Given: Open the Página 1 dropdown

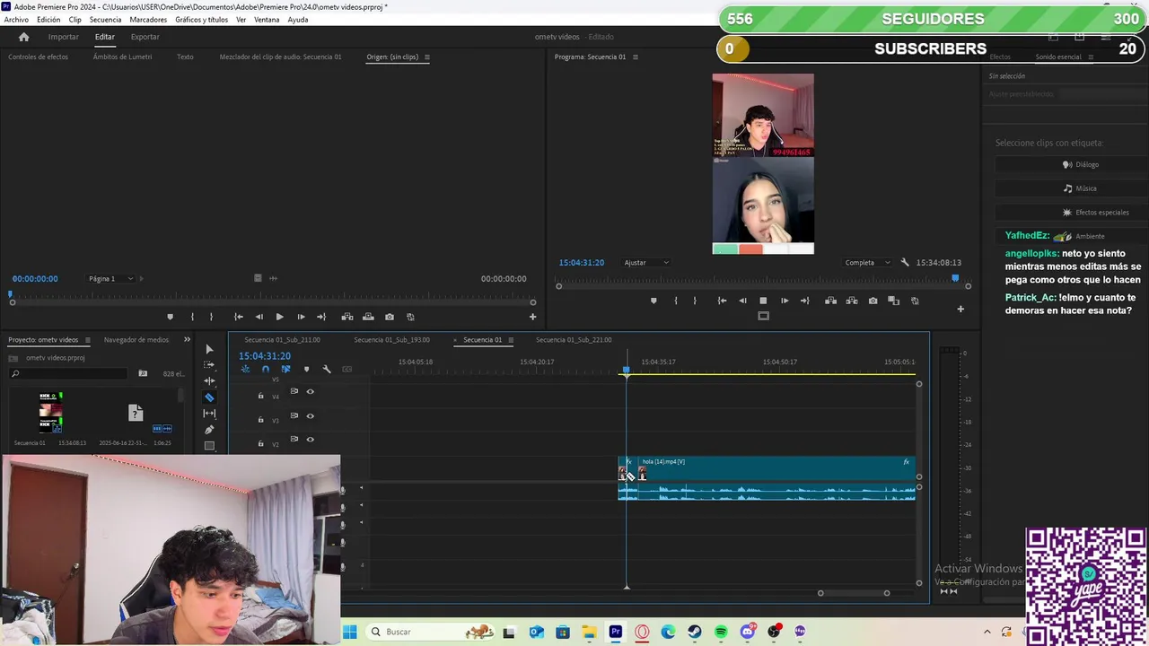Looking at the screenshot, I should tap(110, 279).
